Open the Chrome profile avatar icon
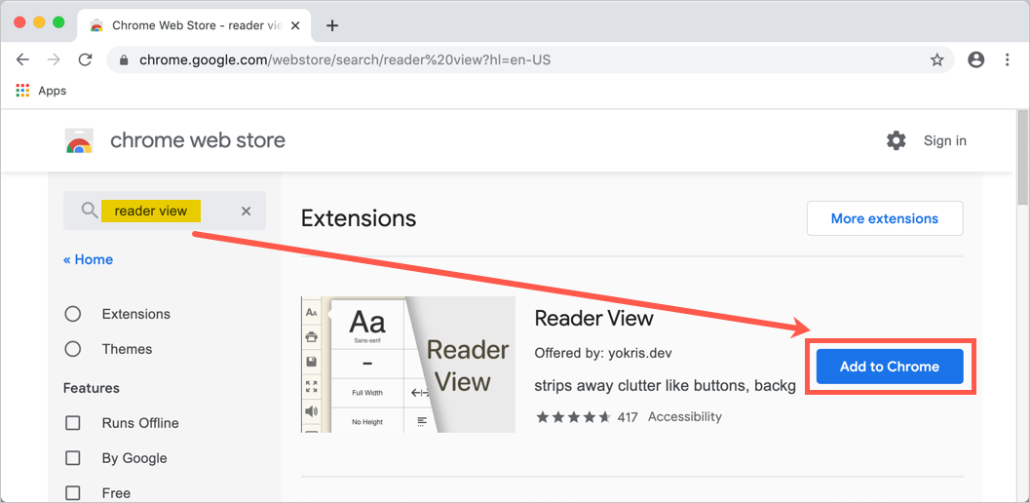The height and width of the screenshot is (503, 1030). pyautogui.click(x=976, y=59)
